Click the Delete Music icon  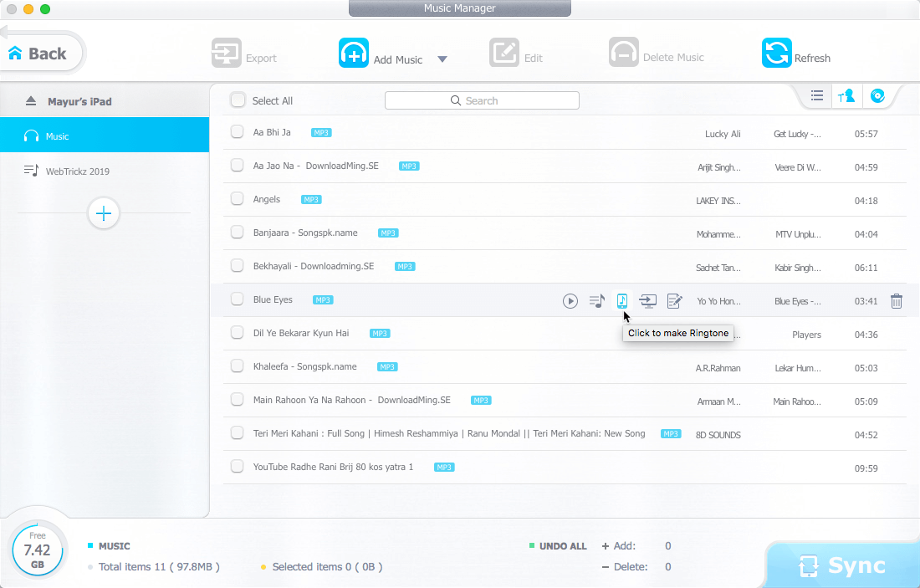point(623,52)
